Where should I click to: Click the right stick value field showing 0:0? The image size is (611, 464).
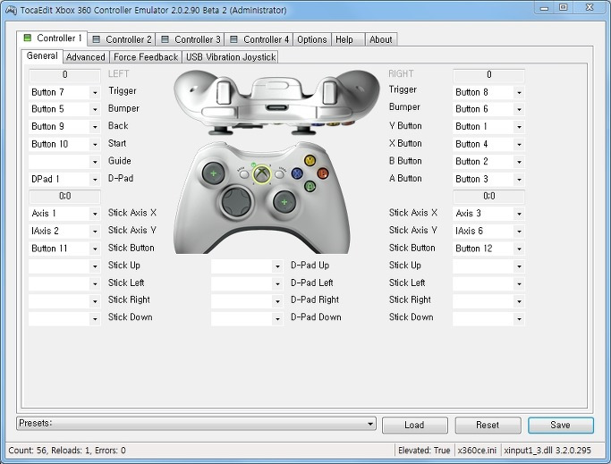[x=488, y=196]
